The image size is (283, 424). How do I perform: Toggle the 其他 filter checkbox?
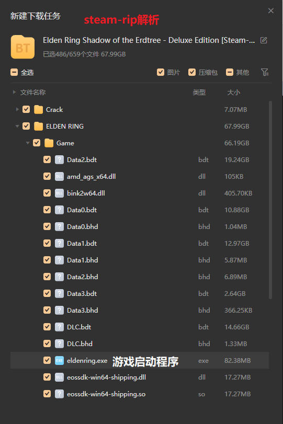(x=230, y=72)
